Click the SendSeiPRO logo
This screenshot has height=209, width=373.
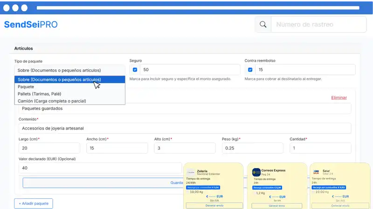click(x=31, y=25)
